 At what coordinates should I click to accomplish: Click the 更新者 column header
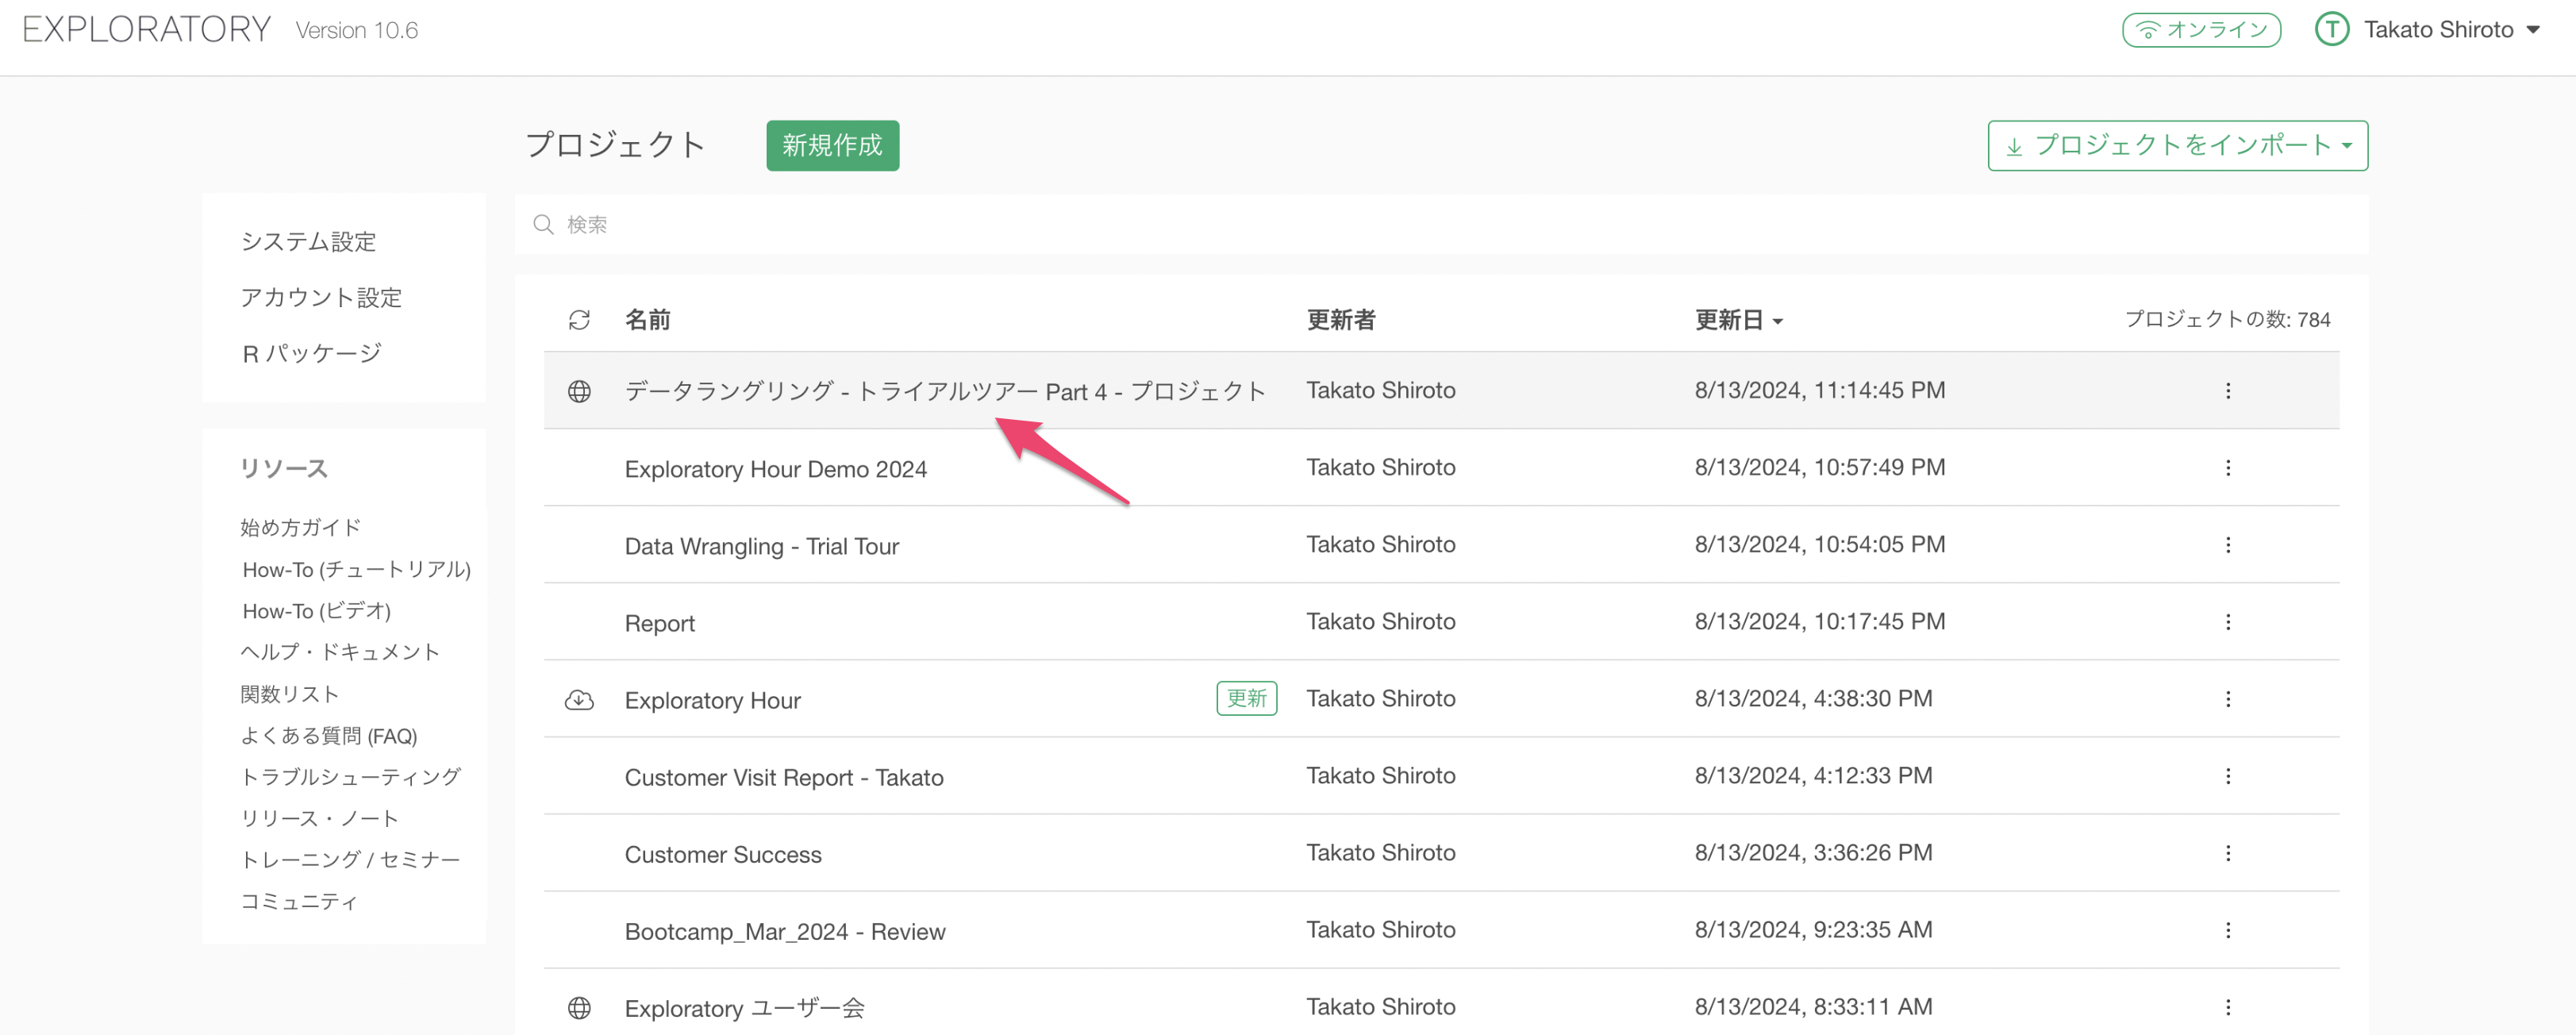click(x=1341, y=320)
